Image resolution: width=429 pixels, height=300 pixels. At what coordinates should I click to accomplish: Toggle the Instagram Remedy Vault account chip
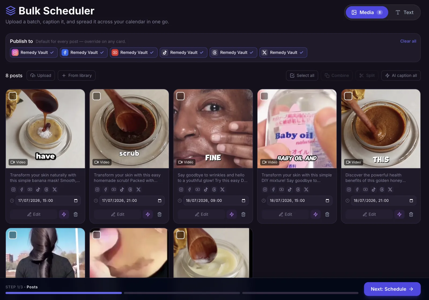[x=34, y=52]
